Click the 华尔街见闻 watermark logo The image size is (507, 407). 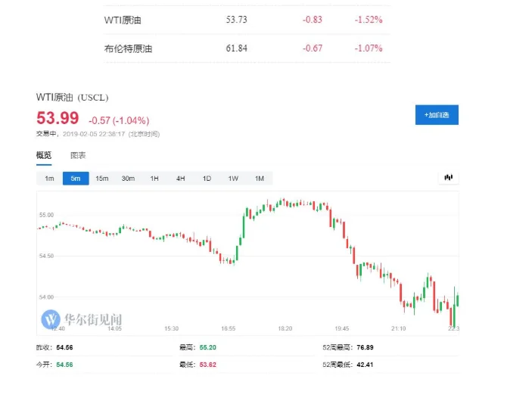[x=82, y=319]
